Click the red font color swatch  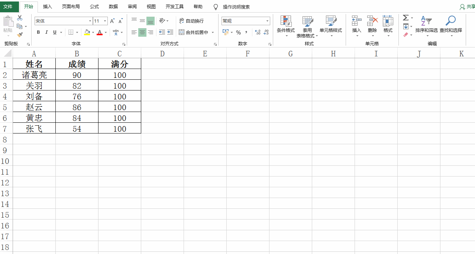point(100,34)
